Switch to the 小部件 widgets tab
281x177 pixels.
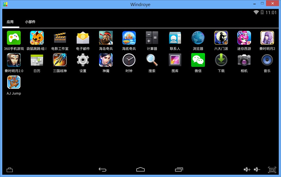(x=30, y=22)
